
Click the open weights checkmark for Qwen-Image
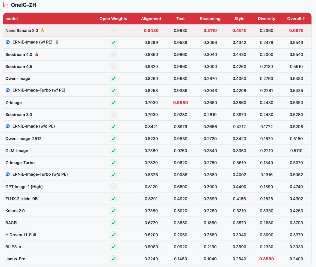click(x=113, y=79)
